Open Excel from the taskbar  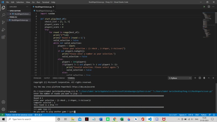click(122, 119)
